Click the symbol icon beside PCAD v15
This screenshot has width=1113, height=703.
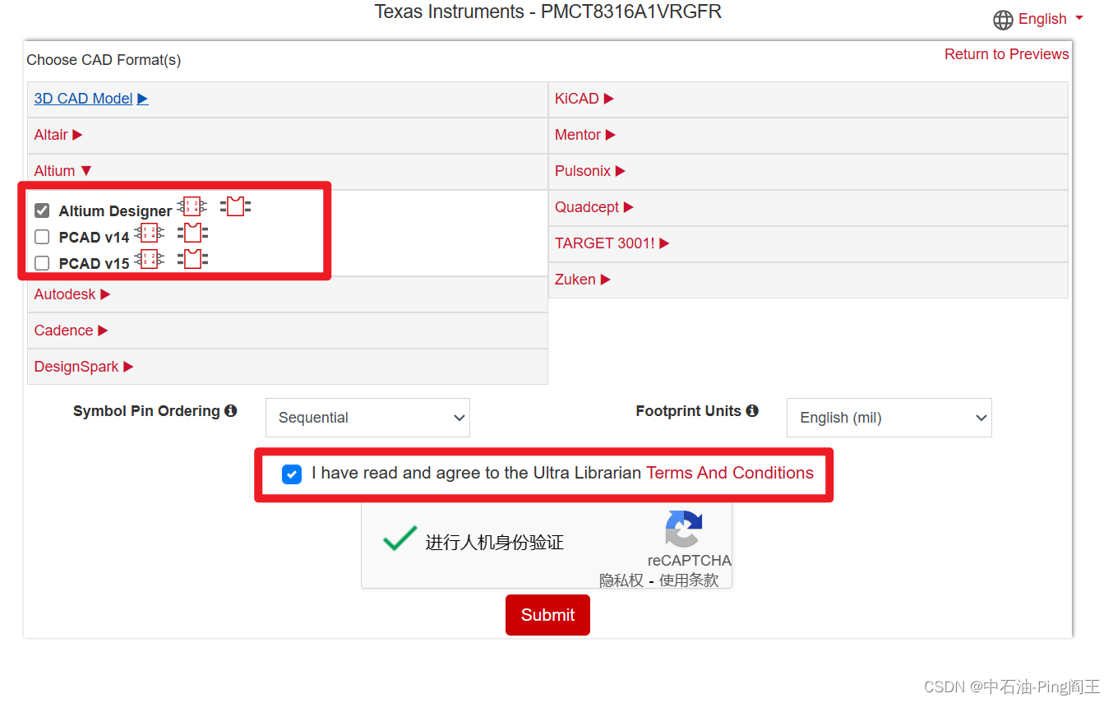tap(150, 259)
